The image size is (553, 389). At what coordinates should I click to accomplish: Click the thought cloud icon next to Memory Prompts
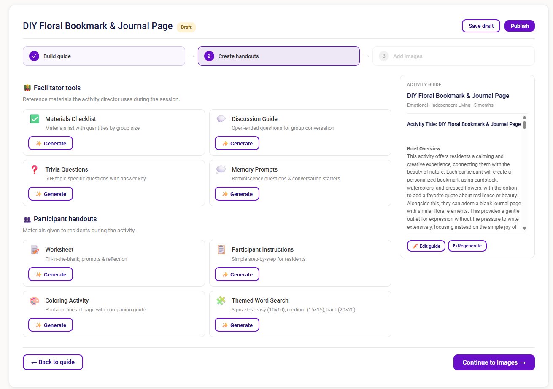(221, 169)
